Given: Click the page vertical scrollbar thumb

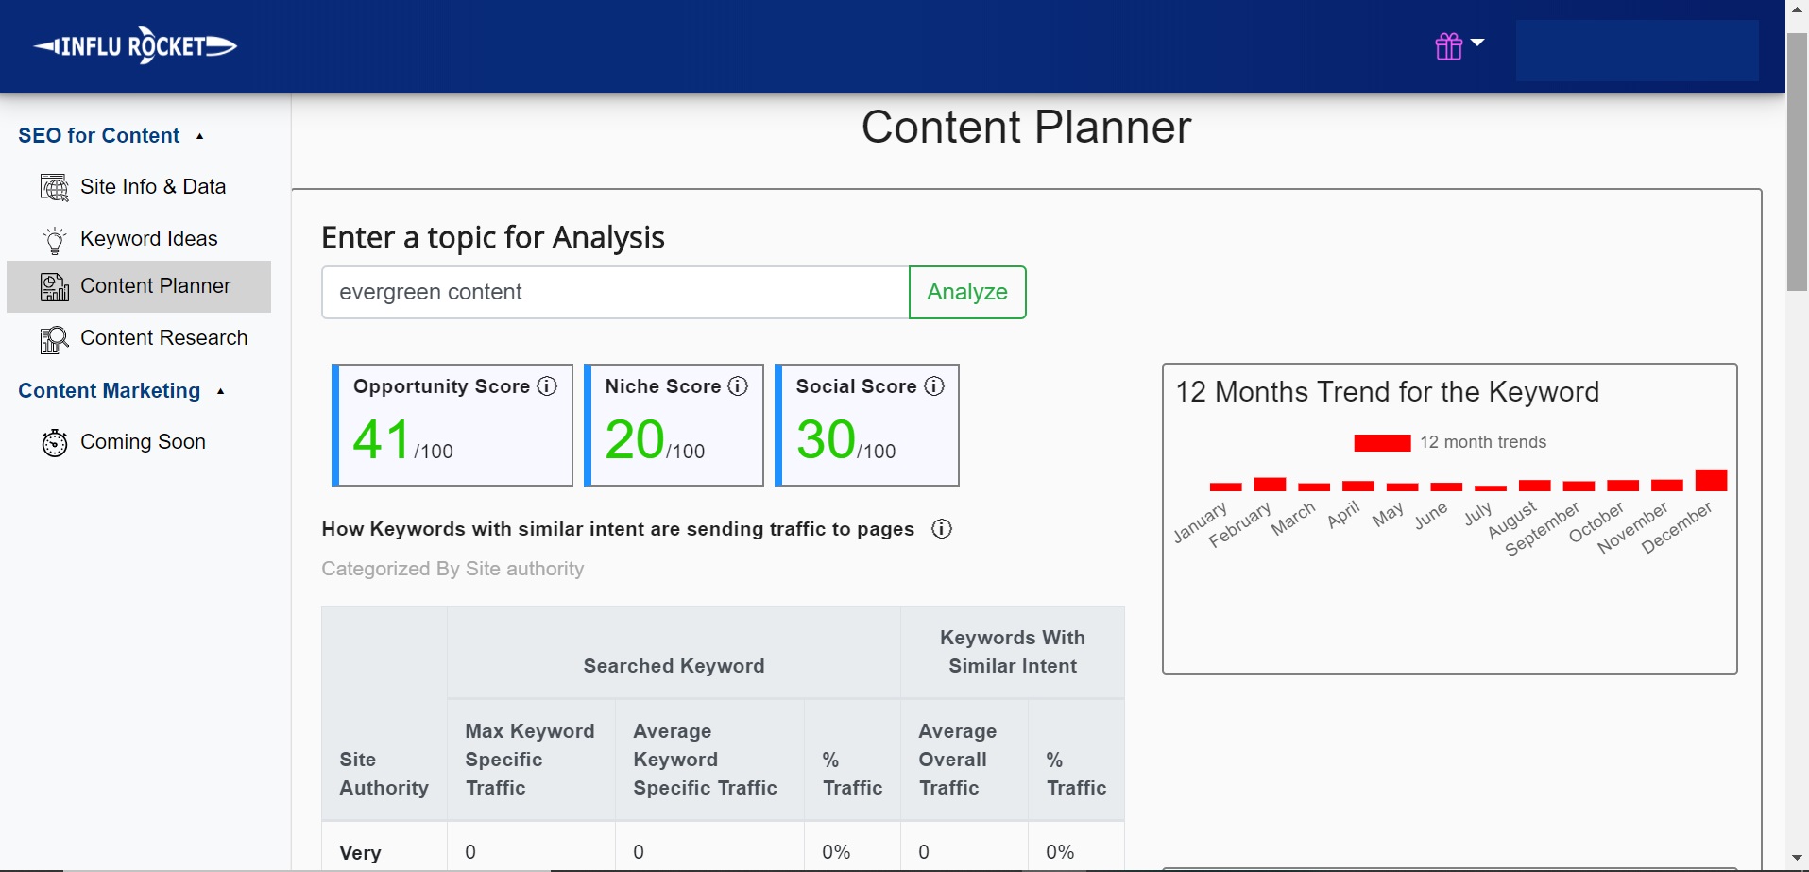Looking at the screenshot, I should pos(1797,161).
